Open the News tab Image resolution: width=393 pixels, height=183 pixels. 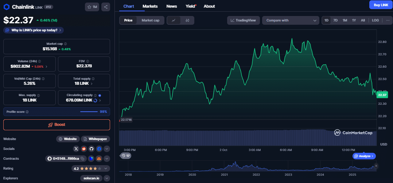[x=172, y=6]
